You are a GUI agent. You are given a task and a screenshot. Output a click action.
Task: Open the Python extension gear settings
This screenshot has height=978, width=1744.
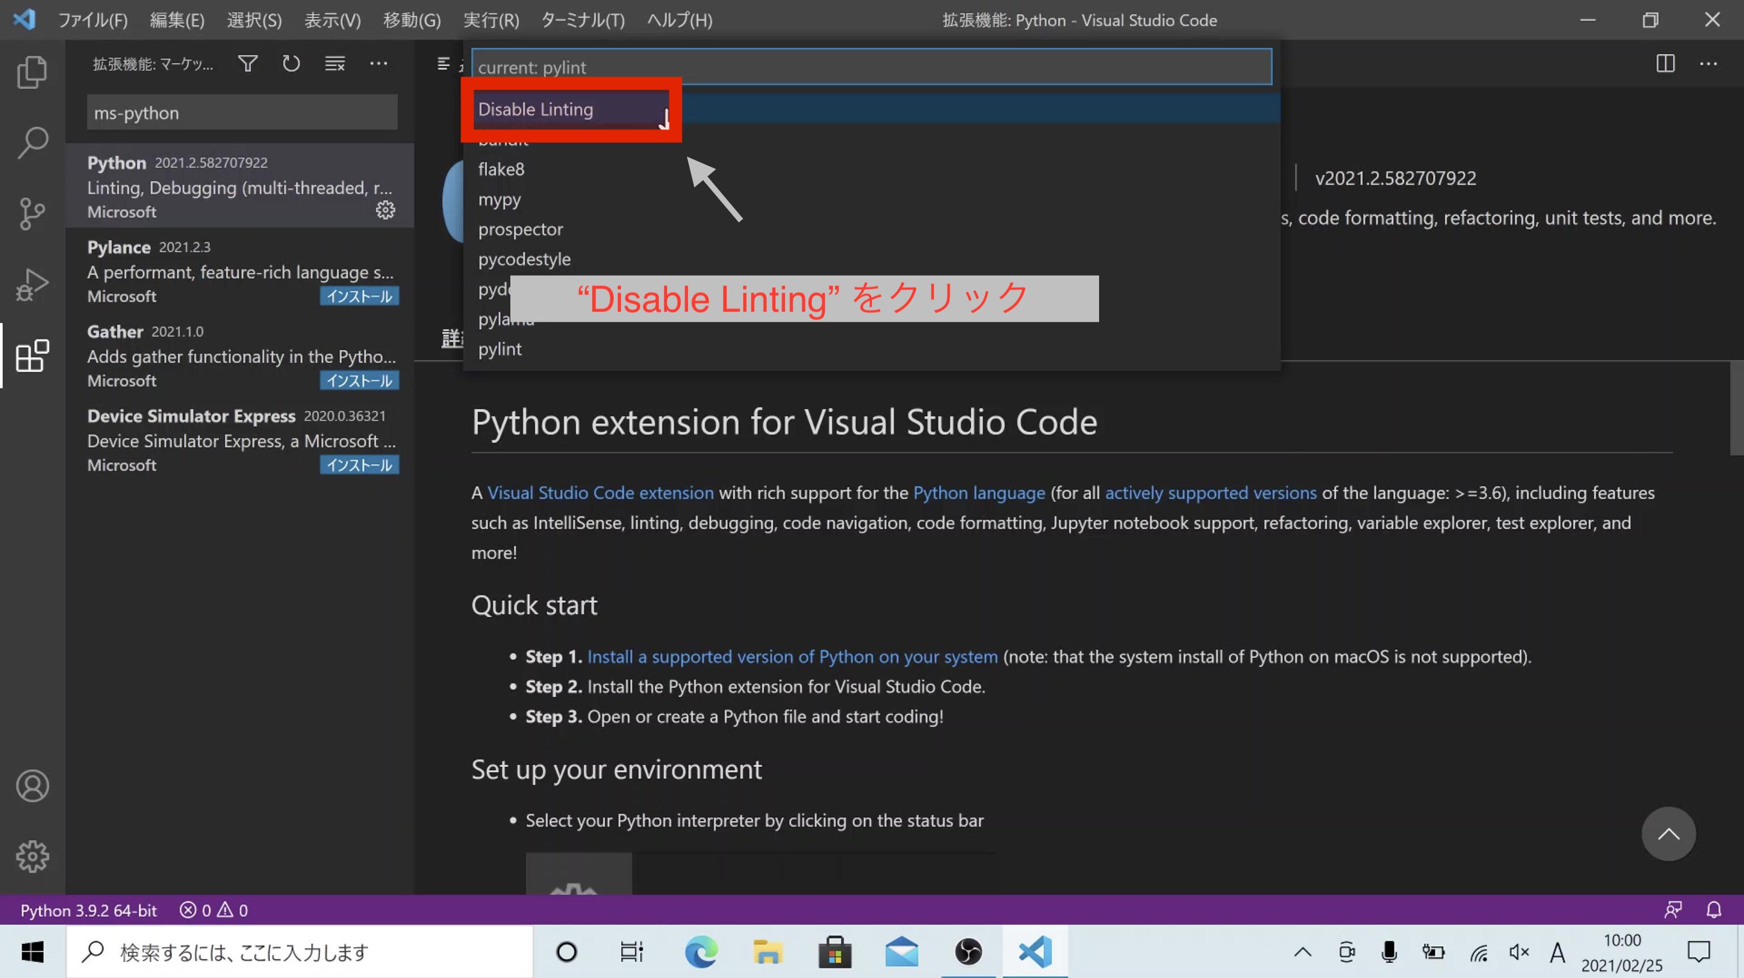385,210
